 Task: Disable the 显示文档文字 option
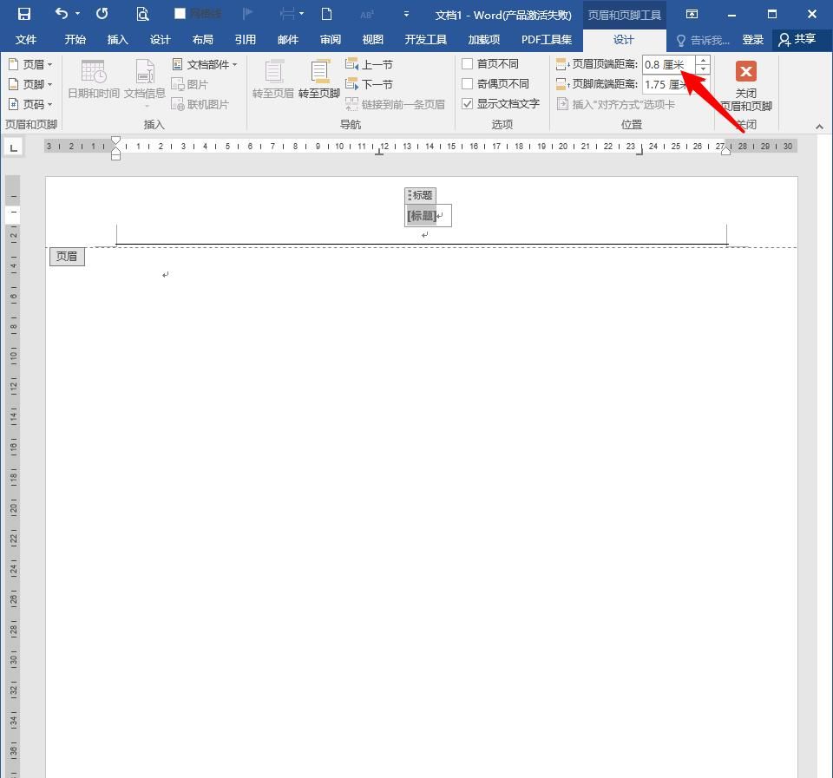[x=468, y=103]
